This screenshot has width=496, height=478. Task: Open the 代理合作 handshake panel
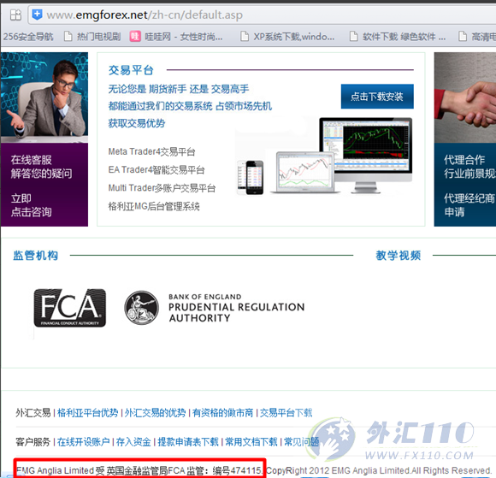[x=465, y=139]
